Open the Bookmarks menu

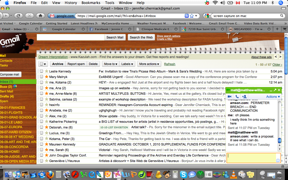pyautogui.click(x=91, y=3)
